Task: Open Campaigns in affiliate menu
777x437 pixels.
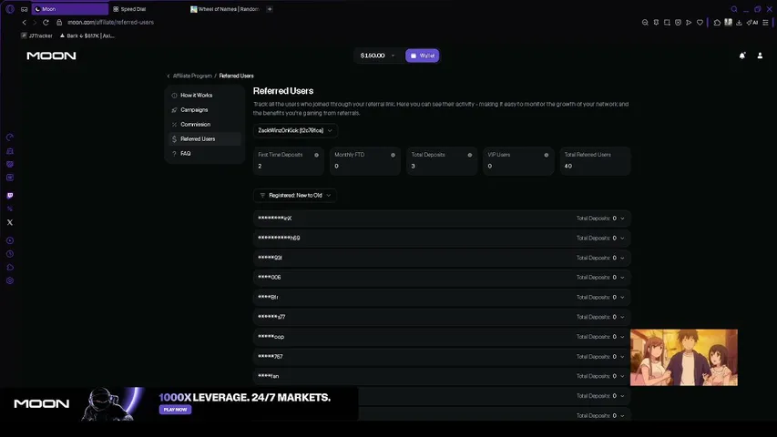Action: point(205,109)
